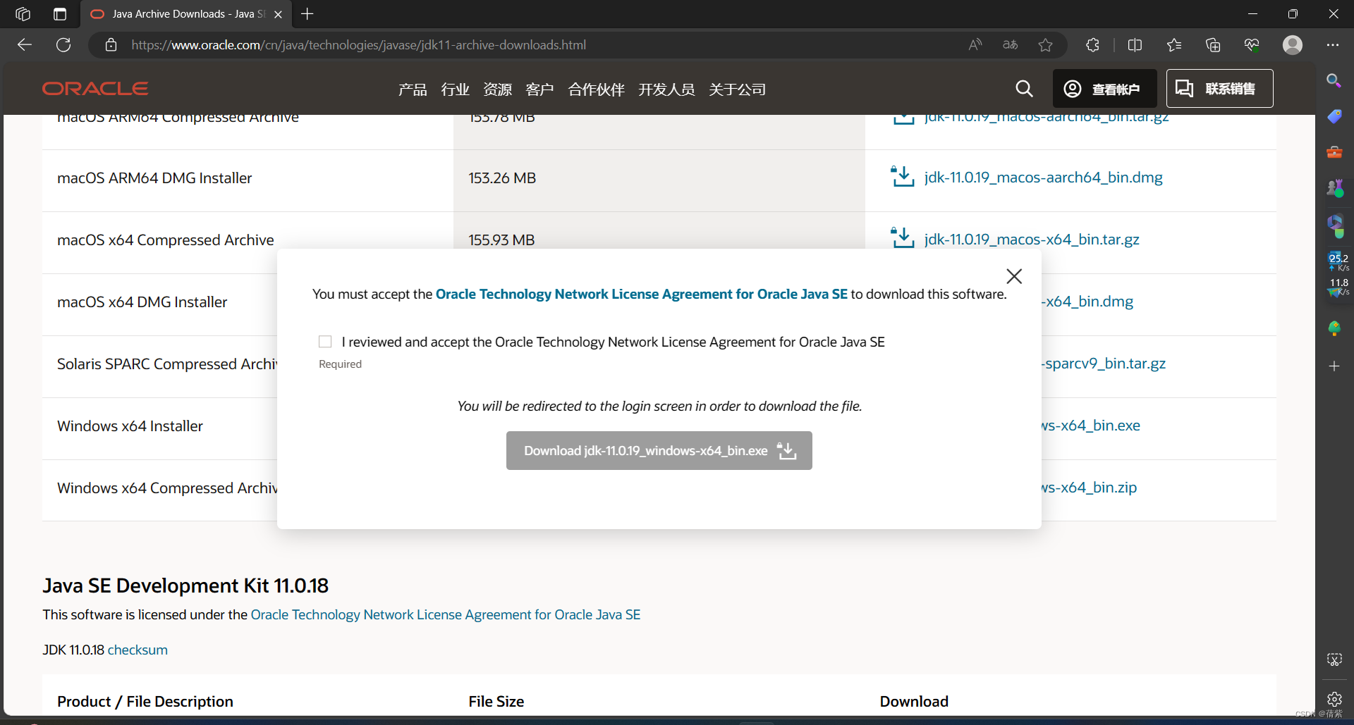Open sidebar Shopping tag icon
The width and height of the screenshot is (1354, 725).
[1334, 116]
